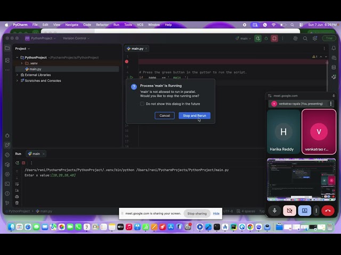Open the PythonProject dropdown in title bar
Viewport: 341px width, 255px height.
tap(40, 38)
